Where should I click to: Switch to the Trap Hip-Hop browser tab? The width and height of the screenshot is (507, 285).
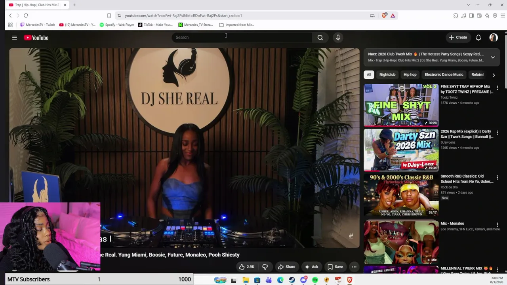click(x=38, y=5)
